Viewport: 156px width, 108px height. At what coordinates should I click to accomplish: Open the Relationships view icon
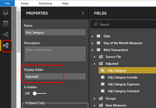click(x=6, y=35)
